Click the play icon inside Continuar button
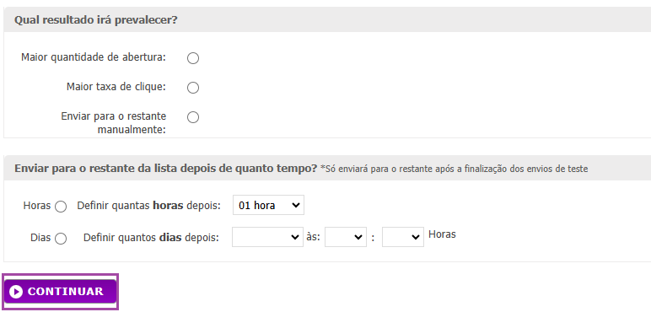Image resolution: width=651 pixels, height=312 pixels. coord(16,292)
